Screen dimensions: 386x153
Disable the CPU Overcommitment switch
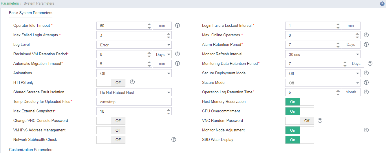[300, 111]
